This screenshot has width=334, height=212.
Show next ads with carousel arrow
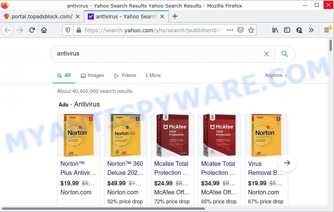coord(287,163)
